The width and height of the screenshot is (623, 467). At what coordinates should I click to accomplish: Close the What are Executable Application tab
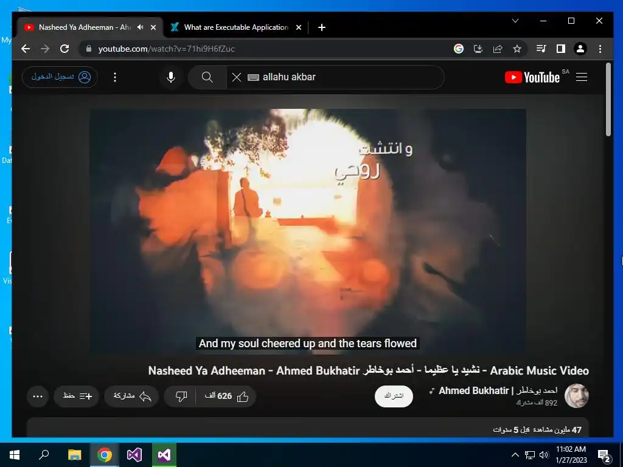coord(299,27)
